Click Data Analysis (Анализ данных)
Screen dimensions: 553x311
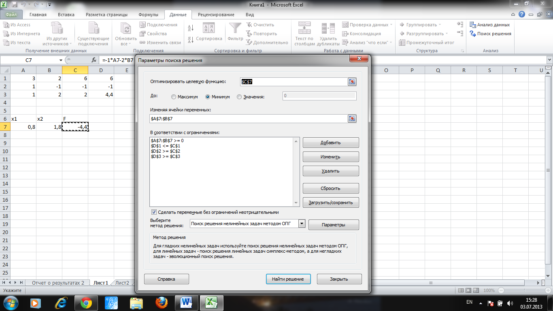(x=489, y=25)
